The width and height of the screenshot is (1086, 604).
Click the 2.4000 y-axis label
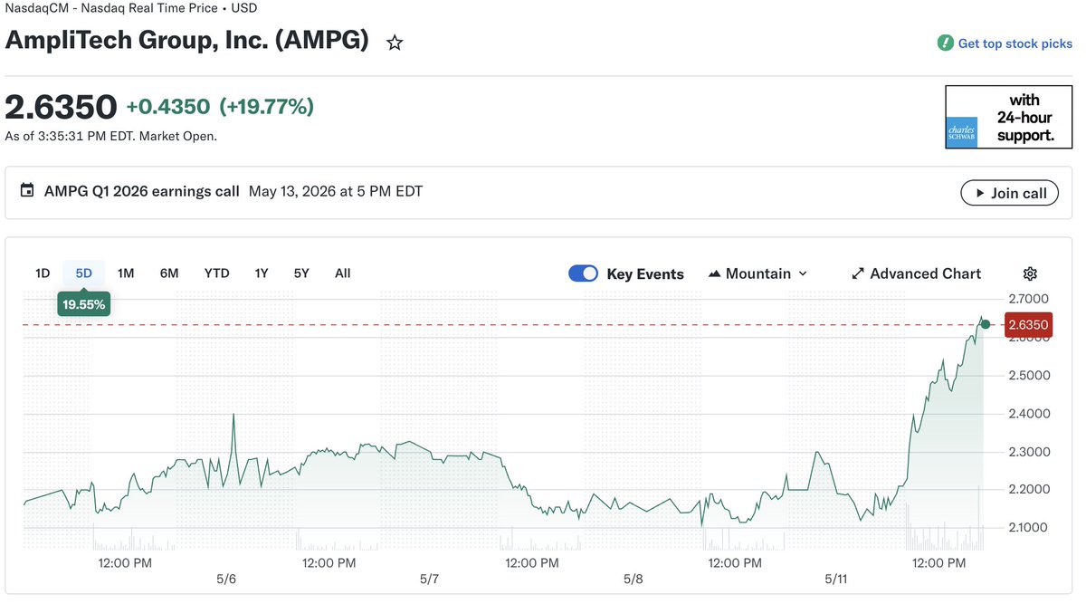(x=1029, y=414)
